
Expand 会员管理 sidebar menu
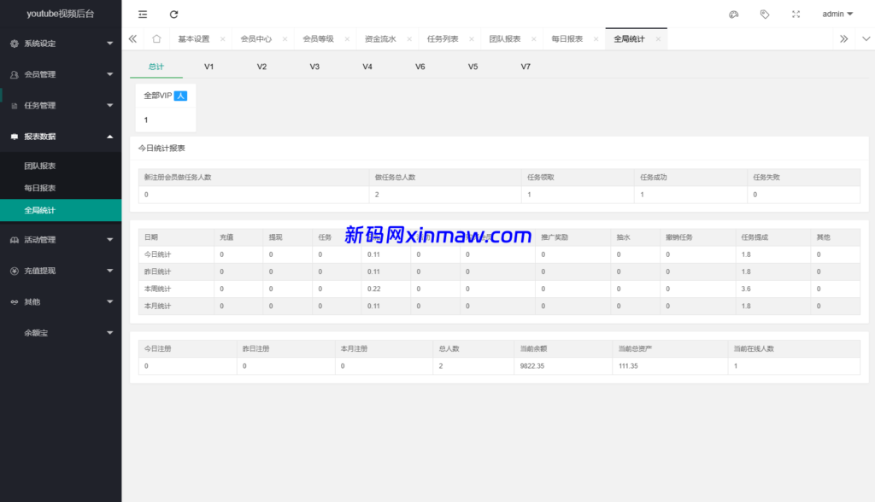pos(61,74)
